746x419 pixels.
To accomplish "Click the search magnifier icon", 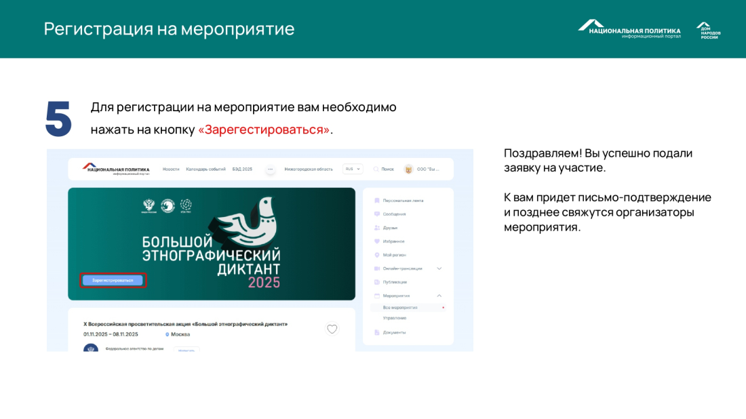I will (x=376, y=169).
